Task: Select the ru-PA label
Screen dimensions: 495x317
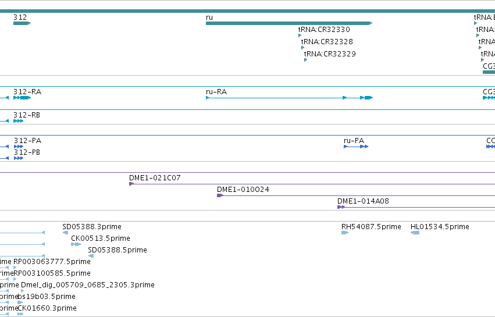Action: 354,141
